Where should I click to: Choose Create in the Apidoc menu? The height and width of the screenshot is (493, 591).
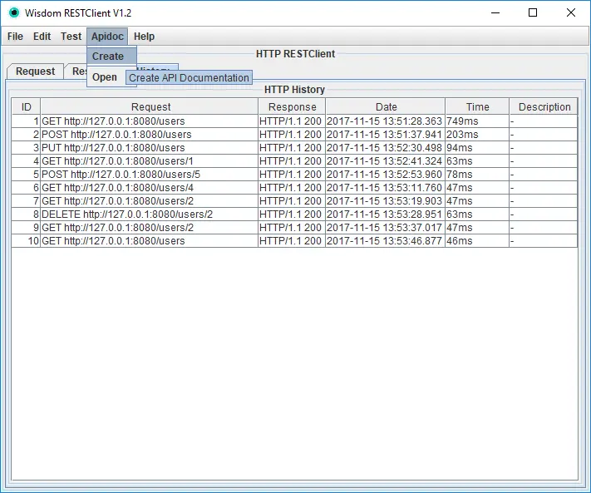(111, 57)
